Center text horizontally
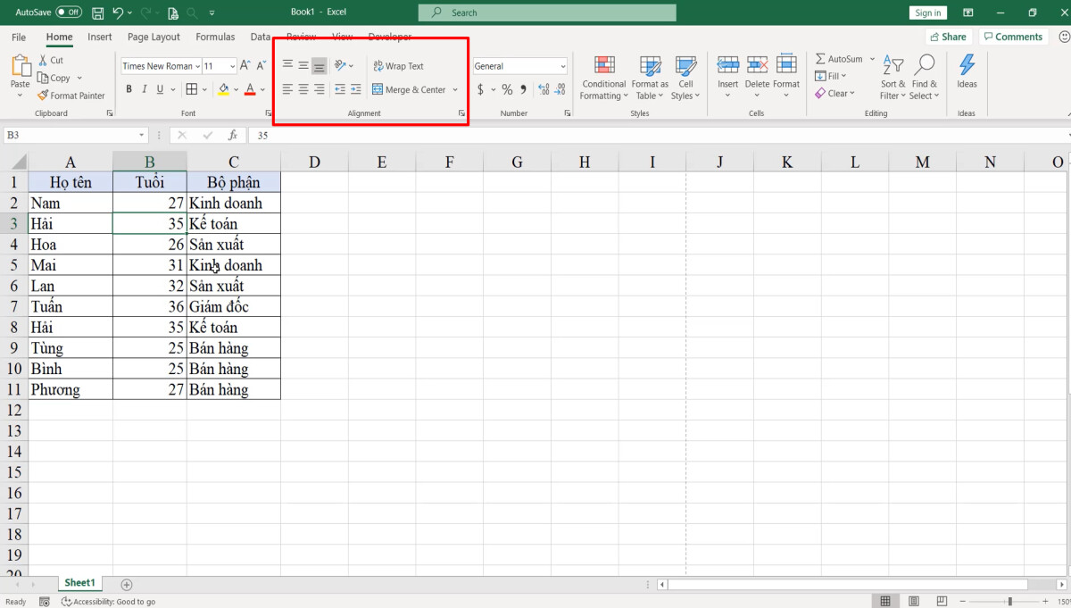 point(303,89)
